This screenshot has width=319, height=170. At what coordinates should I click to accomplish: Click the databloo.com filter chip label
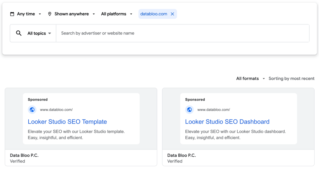click(154, 14)
